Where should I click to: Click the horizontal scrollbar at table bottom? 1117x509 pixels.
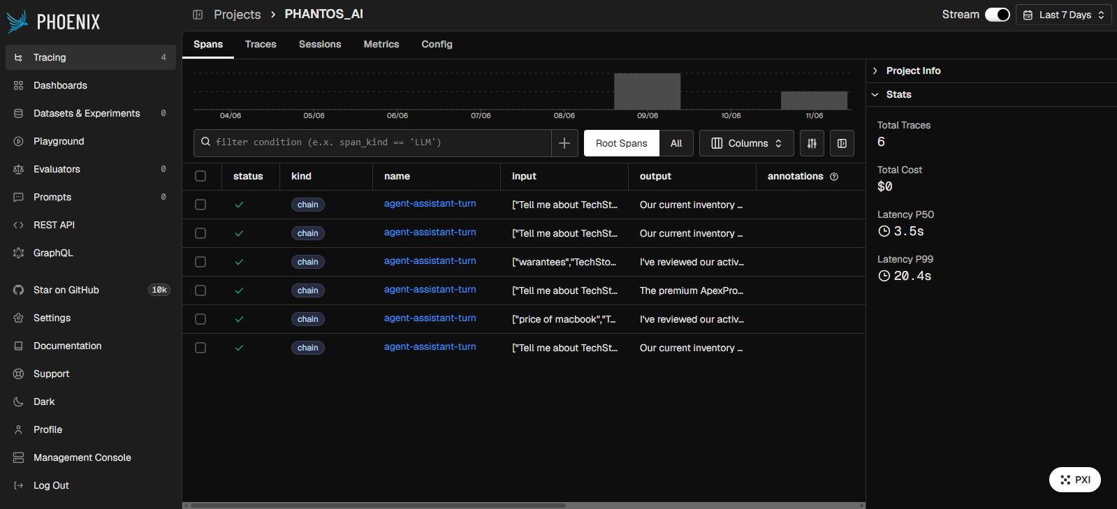tap(378, 506)
